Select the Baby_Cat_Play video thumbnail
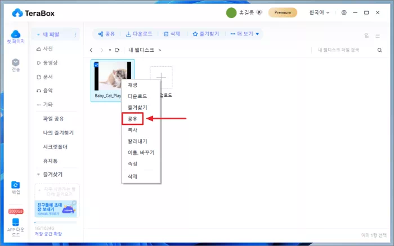Screen dimensions: 394x246 click(113, 76)
